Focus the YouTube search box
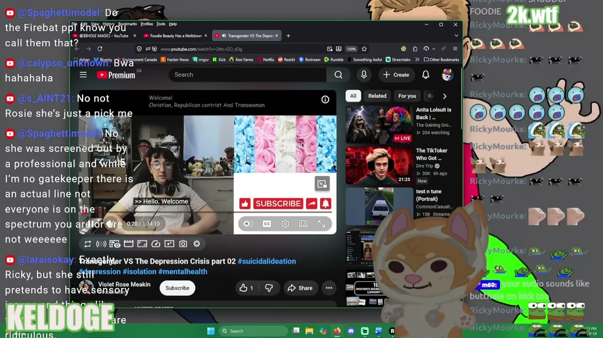Viewport: 603px width, 338px height. click(x=247, y=75)
